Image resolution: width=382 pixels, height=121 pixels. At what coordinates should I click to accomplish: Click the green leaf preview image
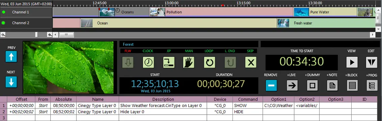[68, 68]
